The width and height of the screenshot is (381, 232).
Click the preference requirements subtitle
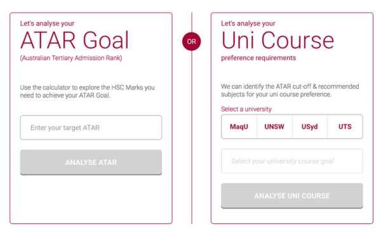(258, 58)
